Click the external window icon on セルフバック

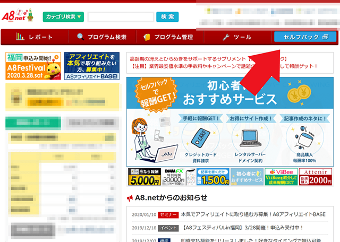tap(326, 37)
